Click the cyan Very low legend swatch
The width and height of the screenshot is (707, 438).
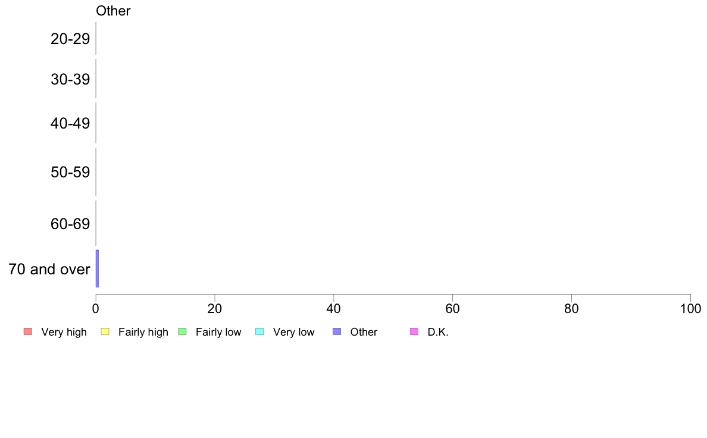tap(259, 331)
